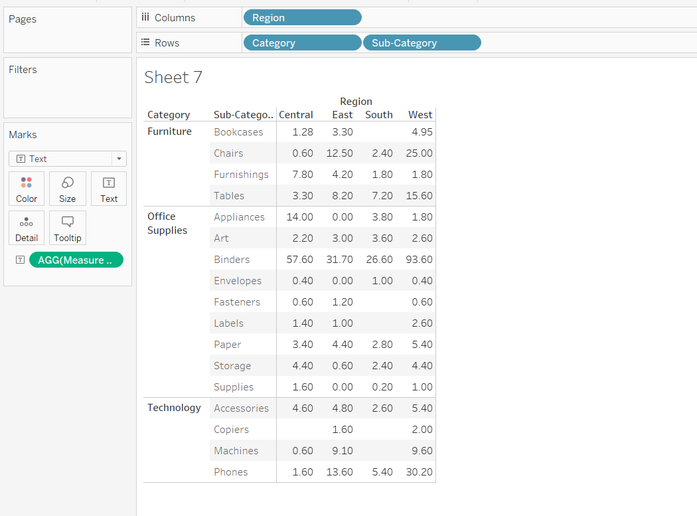This screenshot has width=697, height=516.
Task: Select the Storage sub-category row
Action: tap(232, 366)
